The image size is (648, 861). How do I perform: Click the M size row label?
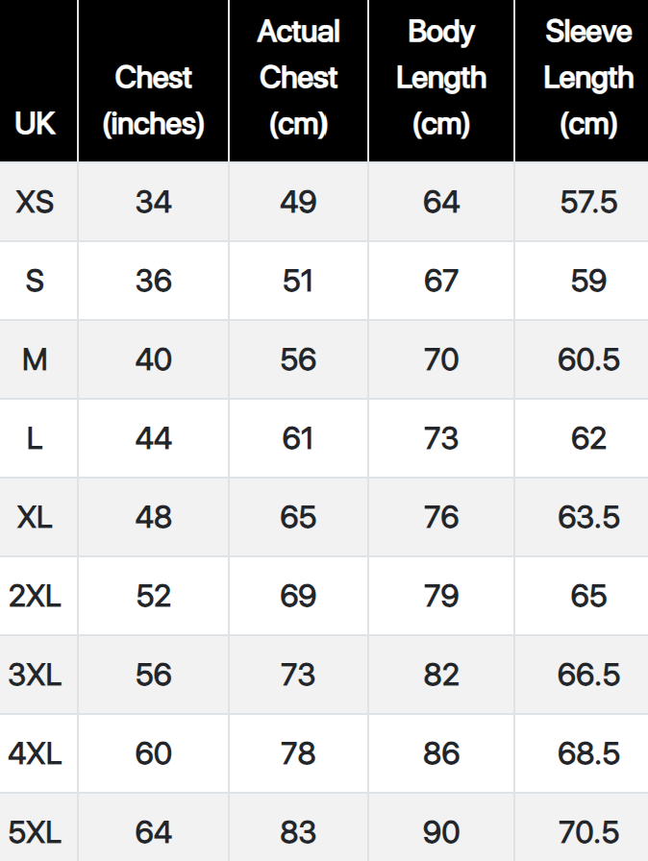point(36,359)
